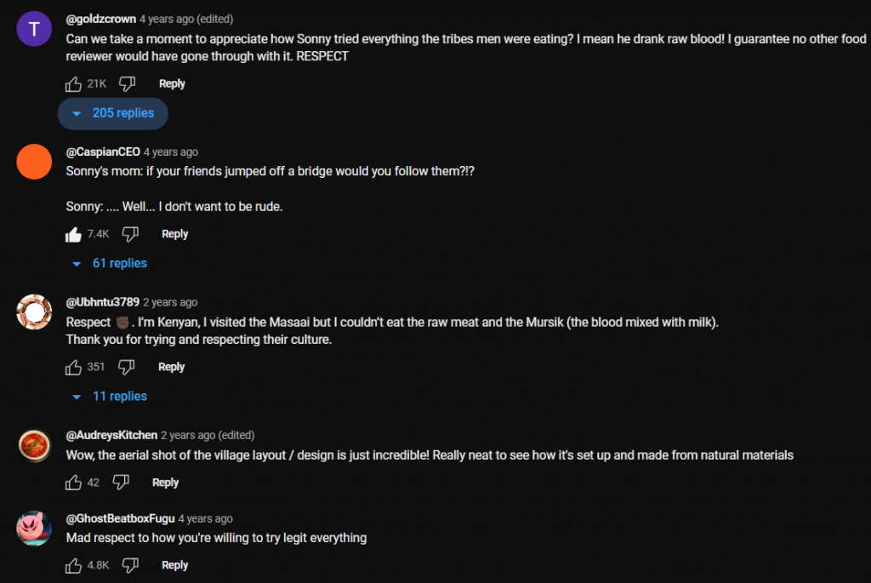Dislike the @CaspianCEO comment
Viewport: 871px width, 583px height.
click(x=130, y=234)
